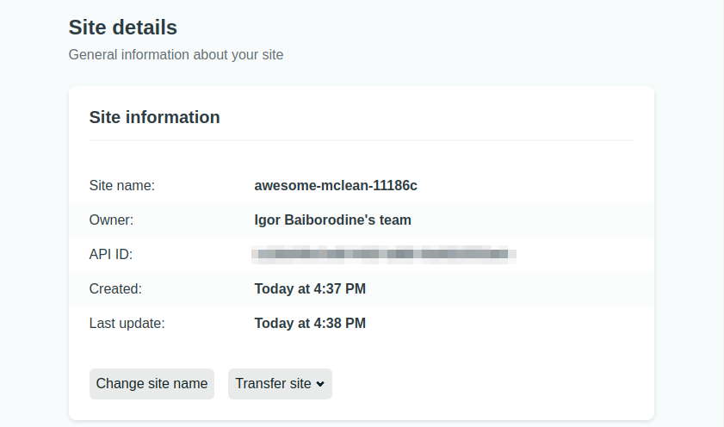
Task: Click the Created time Today at 4:37 PM
Action: (x=310, y=289)
